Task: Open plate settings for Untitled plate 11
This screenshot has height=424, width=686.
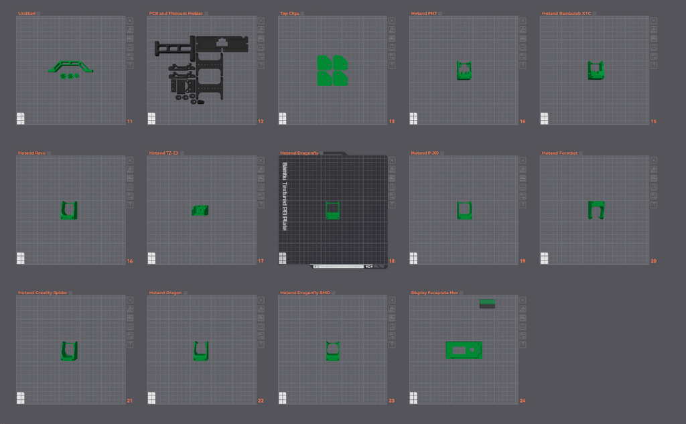Action: point(130,56)
